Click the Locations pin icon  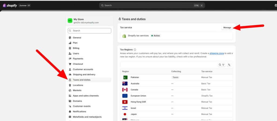pos(70,85)
